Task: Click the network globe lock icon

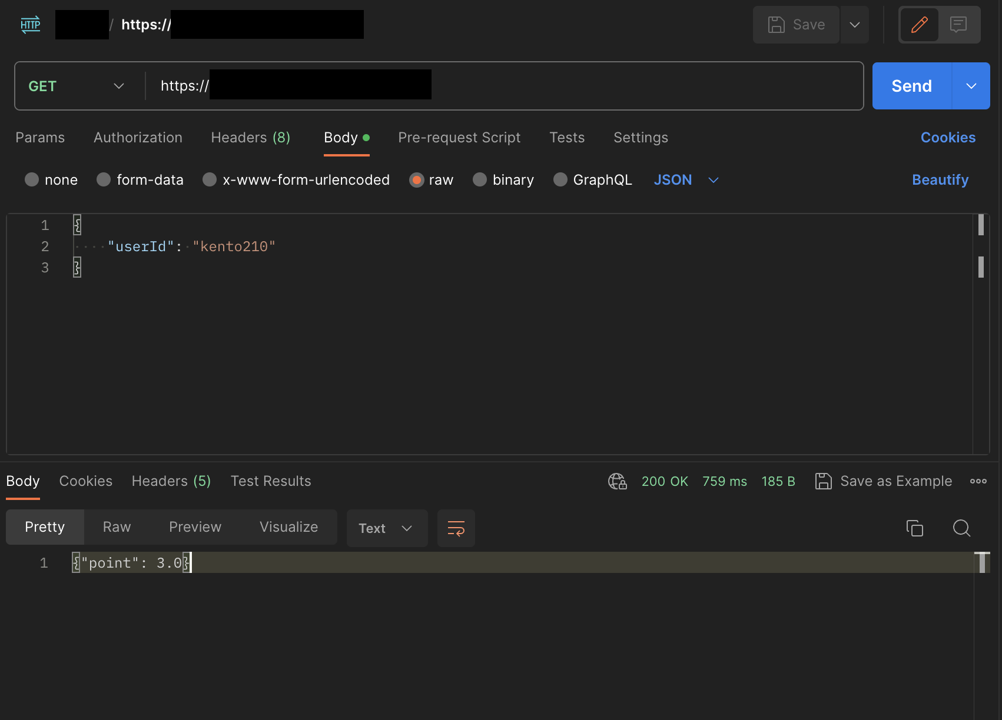Action: [x=617, y=481]
